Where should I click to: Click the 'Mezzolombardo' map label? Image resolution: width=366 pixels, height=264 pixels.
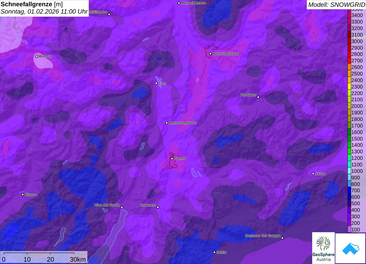pos(182,123)
